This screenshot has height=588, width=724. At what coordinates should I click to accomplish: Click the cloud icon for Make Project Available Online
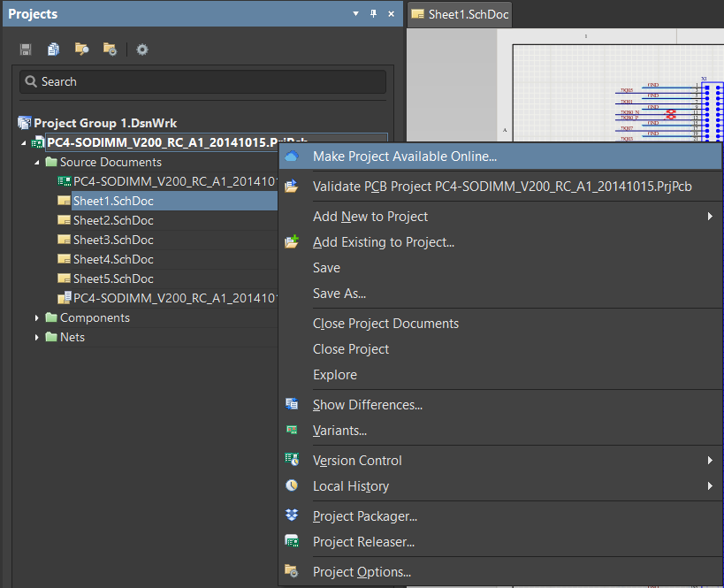(x=292, y=156)
